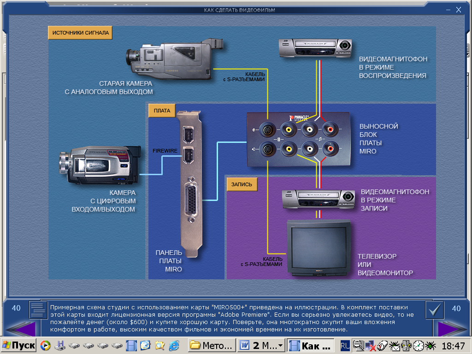Minimize the КАК СДЕЛАТЬ ВИДЕОФИЛЬМ window
Screen dimensions: 472x354
click(448, 10)
